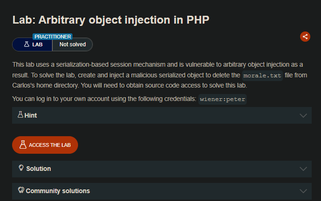This screenshot has height=201, width=321.
Task: Select the LAB label in the status pill
Action: (x=38, y=44)
